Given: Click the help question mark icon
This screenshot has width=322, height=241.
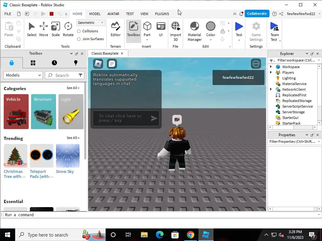Looking at the screenshot, I should pyautogui.click(x=274, y=14).
